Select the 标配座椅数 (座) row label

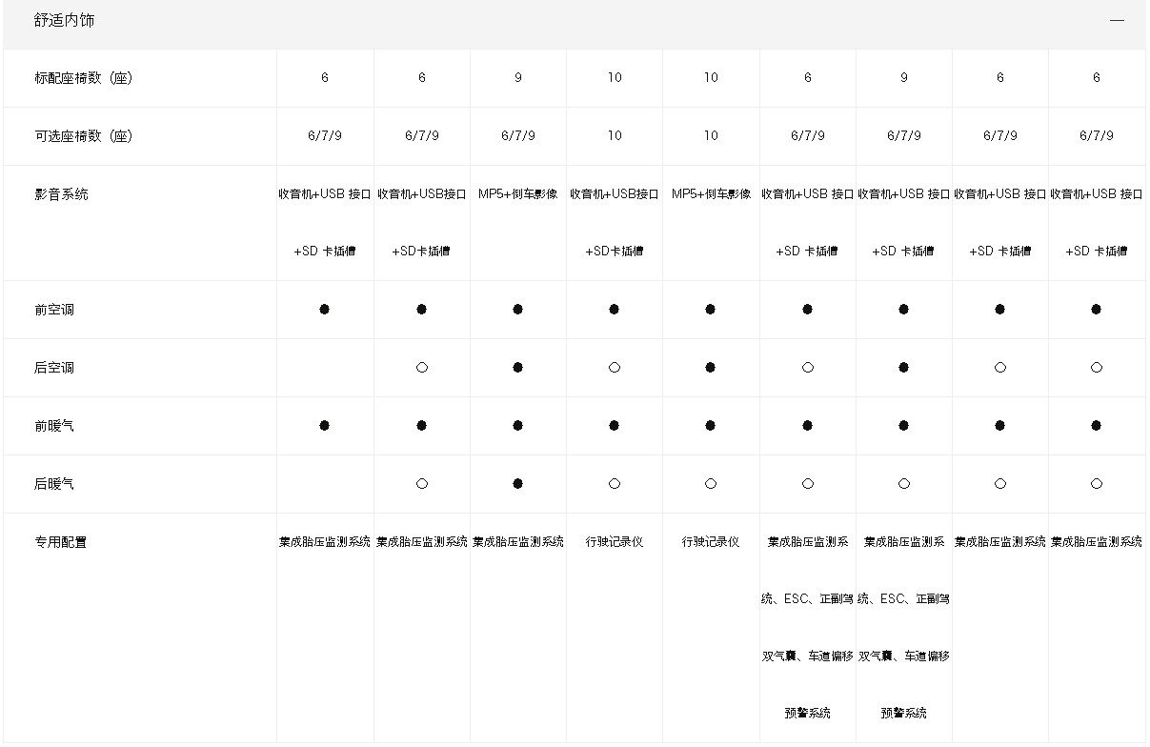pos(84,78)
